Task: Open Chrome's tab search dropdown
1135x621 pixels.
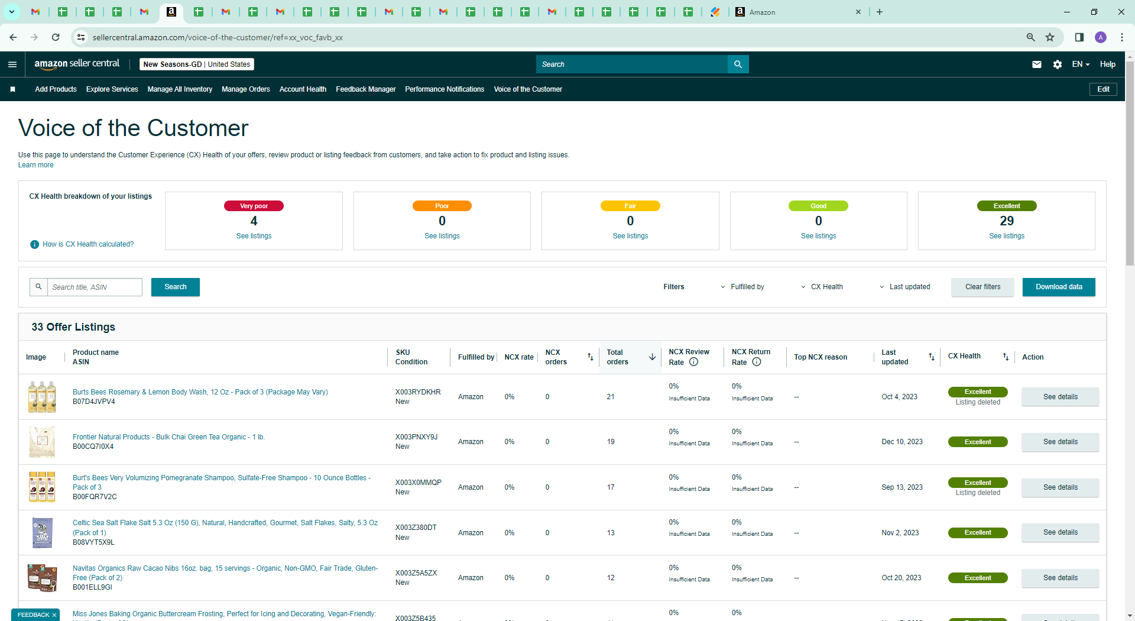Action: 11,12
